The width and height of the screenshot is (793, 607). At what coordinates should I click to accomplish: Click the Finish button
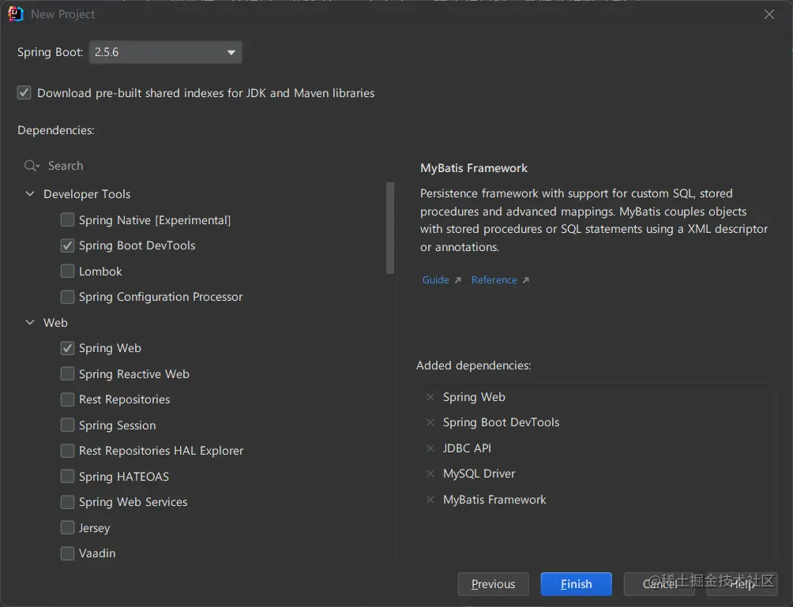(x=576, y=584)
